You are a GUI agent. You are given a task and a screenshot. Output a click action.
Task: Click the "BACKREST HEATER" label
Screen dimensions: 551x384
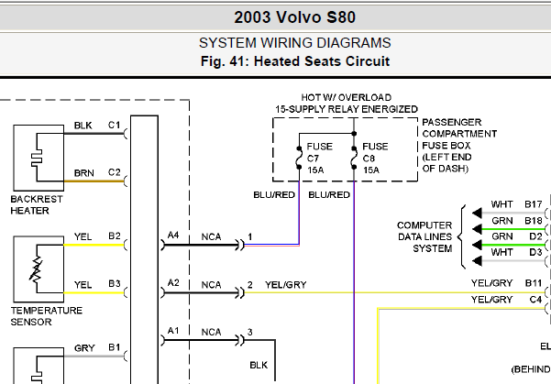click(x=37, y=204)
